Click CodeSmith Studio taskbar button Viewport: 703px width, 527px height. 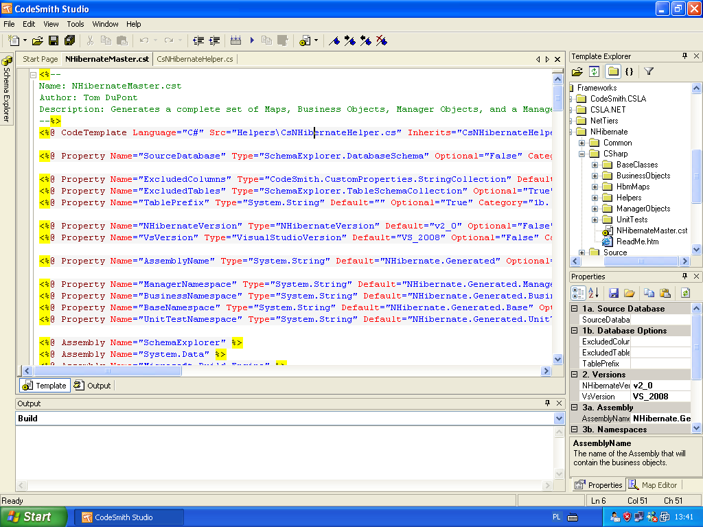click(x=128, y=517)
